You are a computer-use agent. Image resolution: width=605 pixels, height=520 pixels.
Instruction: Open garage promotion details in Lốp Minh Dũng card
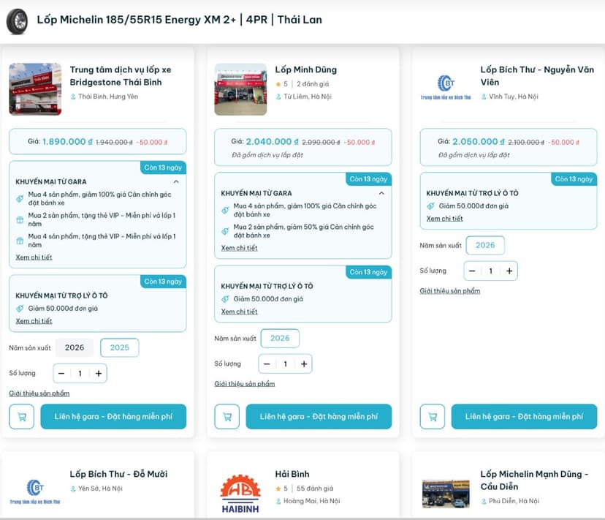coord(239,248)
